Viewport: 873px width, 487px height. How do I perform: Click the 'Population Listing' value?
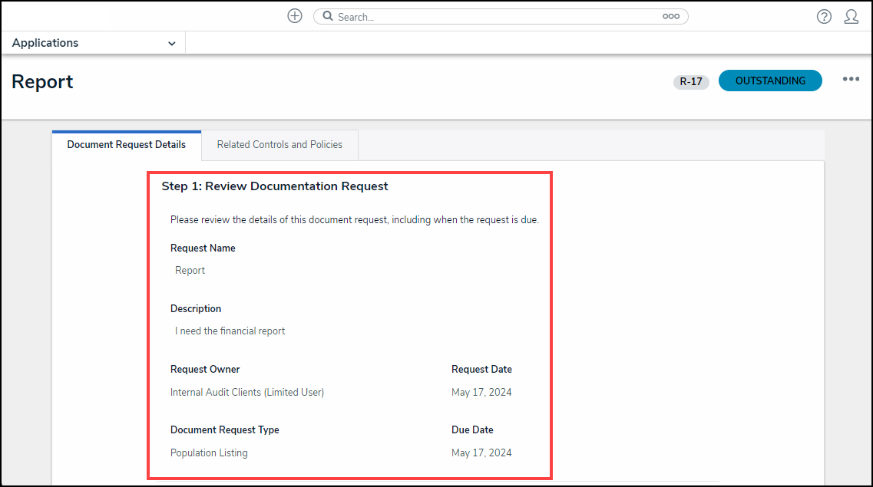click(x=209, y=452)
